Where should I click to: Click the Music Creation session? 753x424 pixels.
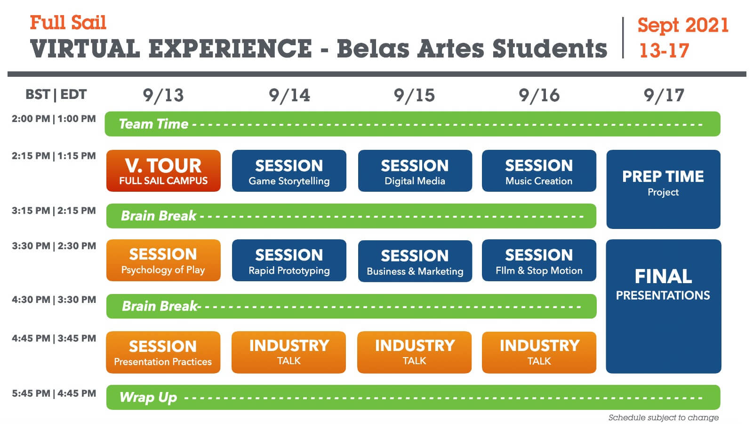coord(539,171)
